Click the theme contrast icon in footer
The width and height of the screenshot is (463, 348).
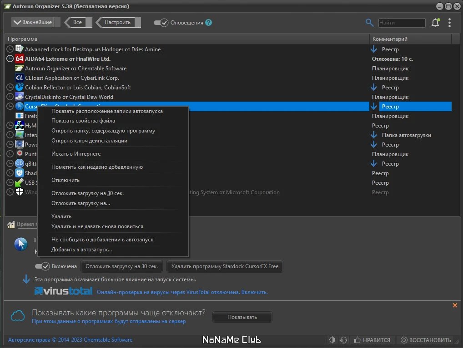tap(332, 340)
